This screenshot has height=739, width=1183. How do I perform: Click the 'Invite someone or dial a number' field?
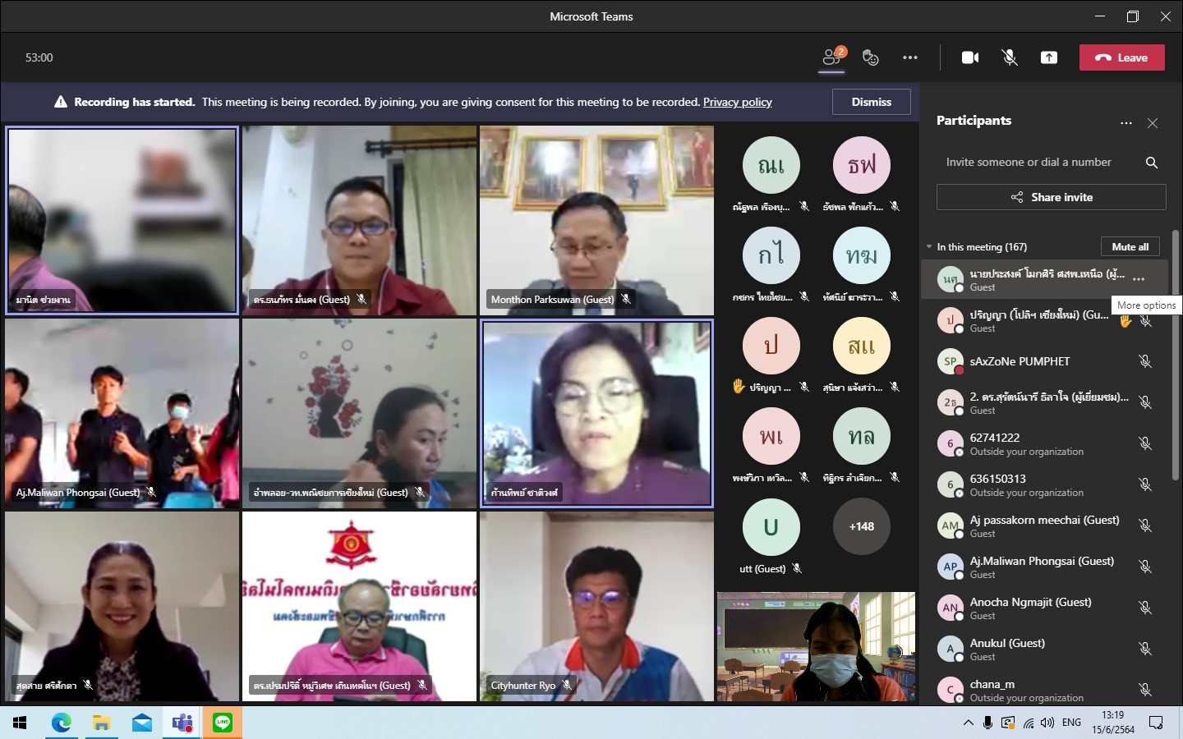[1035, 163]
